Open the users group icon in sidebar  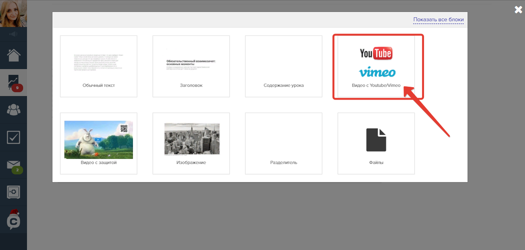(14, 110)
